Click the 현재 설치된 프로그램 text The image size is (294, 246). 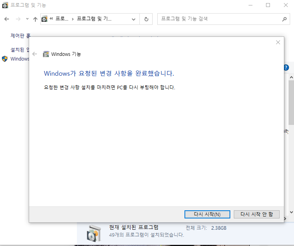[x=134, y=227]
